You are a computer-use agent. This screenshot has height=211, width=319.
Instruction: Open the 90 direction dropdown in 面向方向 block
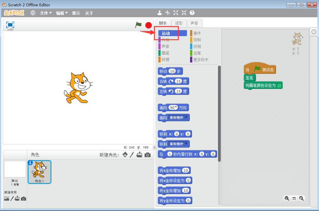point(176,107)
